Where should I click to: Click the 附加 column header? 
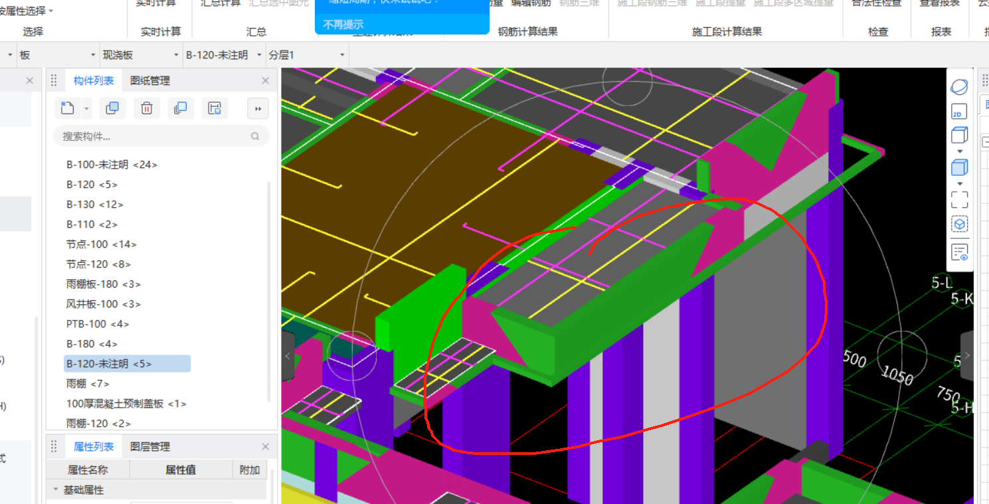pyautogui.click(x=249, y=469)
